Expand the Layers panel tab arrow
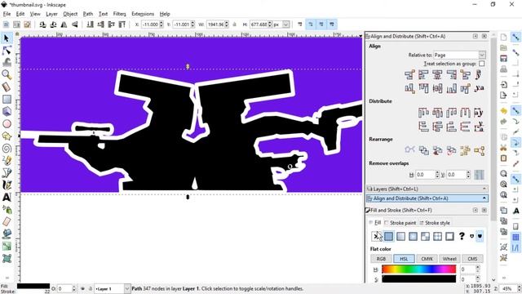 484,189
